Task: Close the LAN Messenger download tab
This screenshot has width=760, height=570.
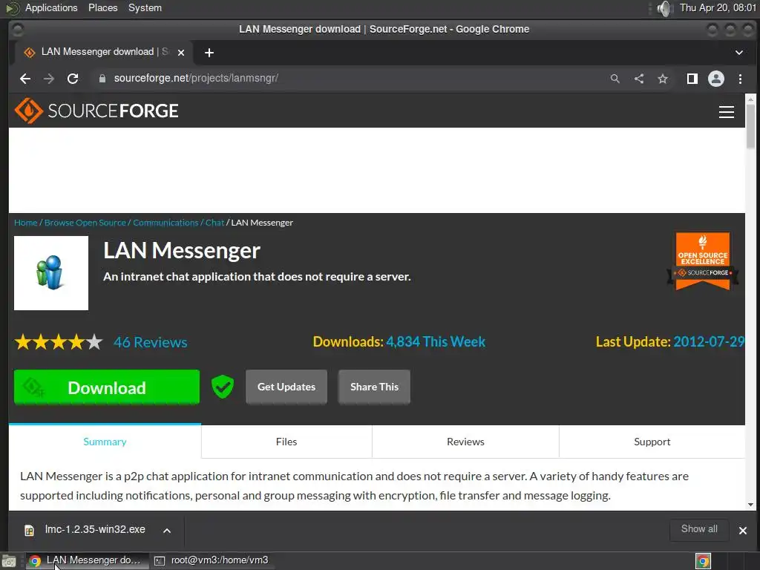Action: click(181, 53)
